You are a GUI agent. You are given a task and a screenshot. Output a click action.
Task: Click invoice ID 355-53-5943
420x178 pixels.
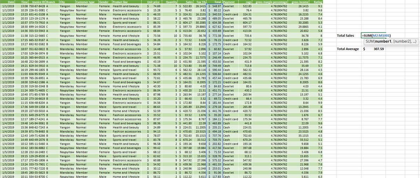(36, 30)
